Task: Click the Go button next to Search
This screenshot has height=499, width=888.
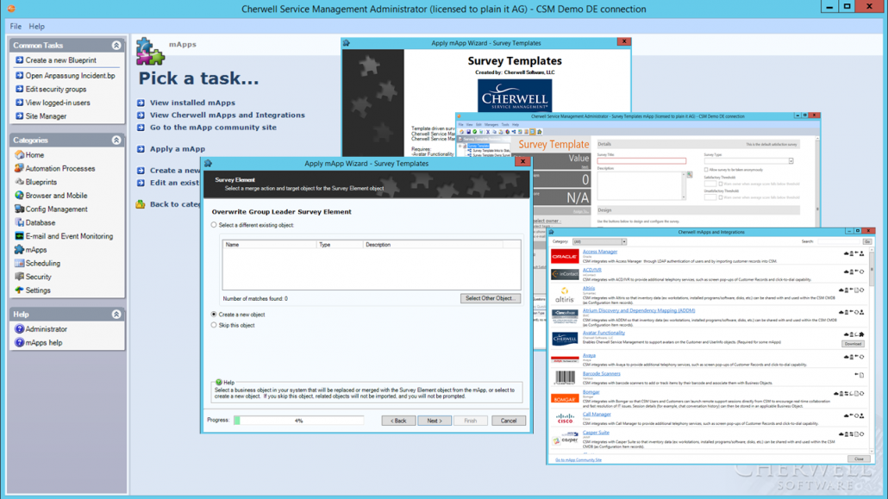Action: [867, 242]
